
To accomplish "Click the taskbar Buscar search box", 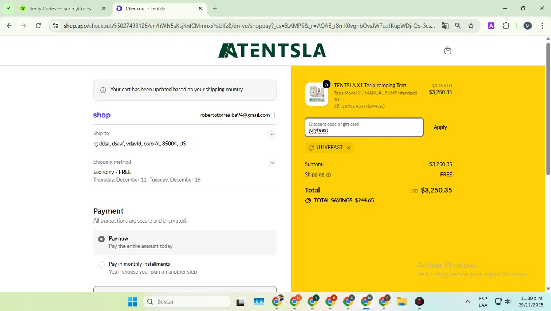I will tap(187, 302).
